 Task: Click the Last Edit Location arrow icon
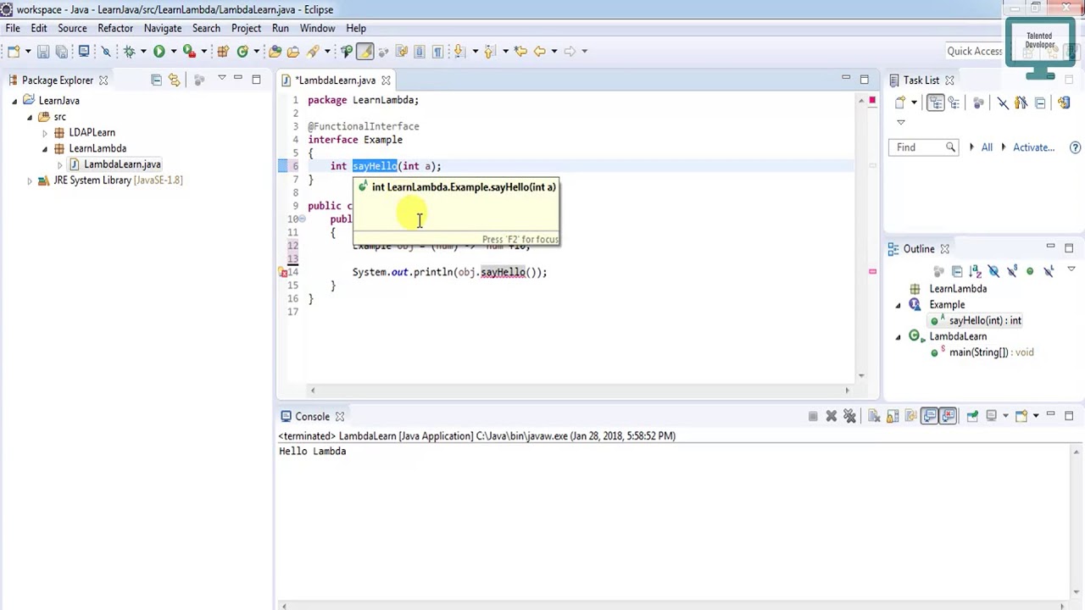(x=520, y=51)
